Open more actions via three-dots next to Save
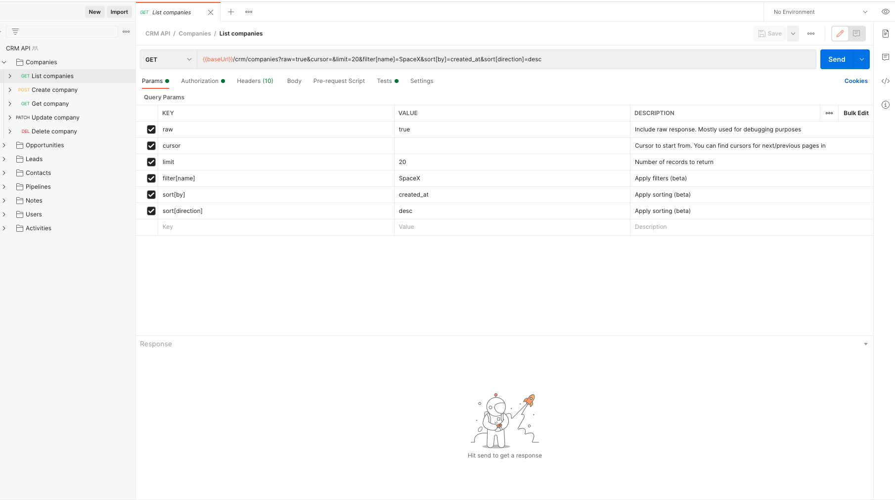 click(810, 33)
